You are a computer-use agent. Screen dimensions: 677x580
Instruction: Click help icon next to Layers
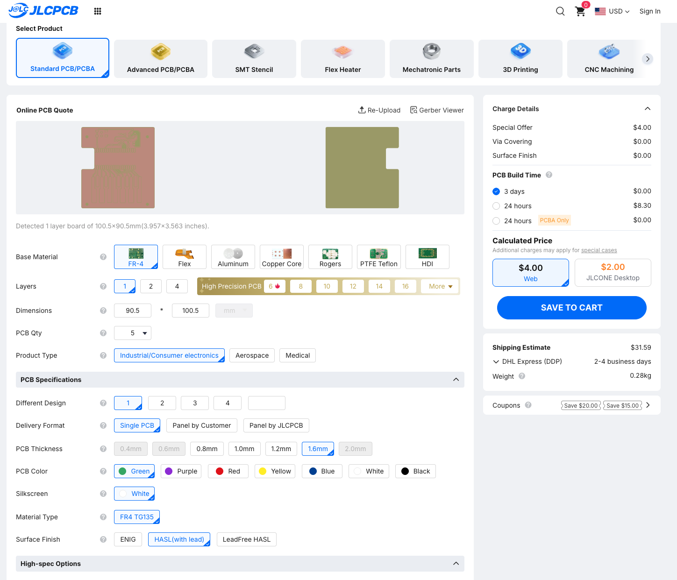[x=103, y=286]
